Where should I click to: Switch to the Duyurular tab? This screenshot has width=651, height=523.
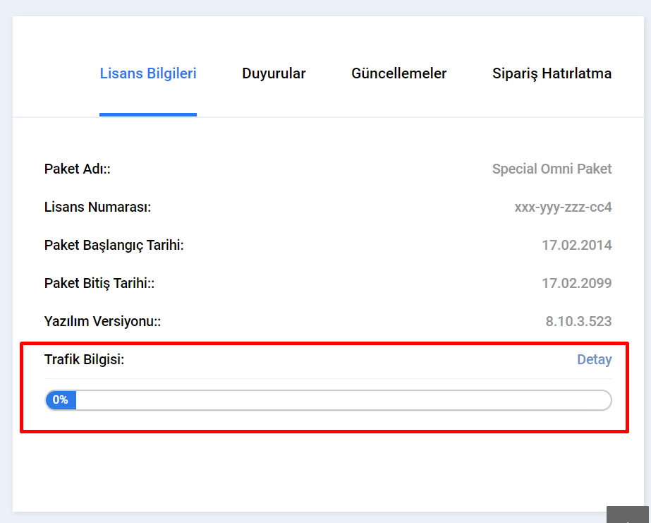point(274,73)
